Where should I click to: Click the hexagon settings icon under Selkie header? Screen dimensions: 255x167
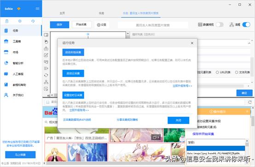pos(20,21)
